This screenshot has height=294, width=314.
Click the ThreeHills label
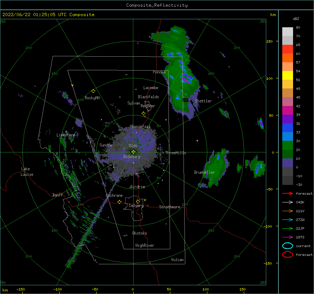(x=175, y=153)
